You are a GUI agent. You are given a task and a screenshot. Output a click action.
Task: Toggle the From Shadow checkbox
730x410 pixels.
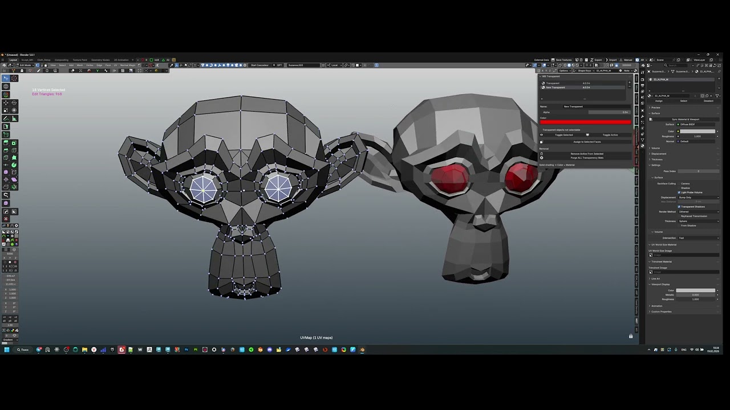coord(679,225)
